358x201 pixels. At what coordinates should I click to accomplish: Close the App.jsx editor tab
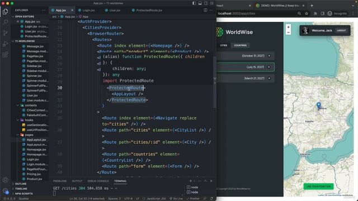(x=72, y=10)
